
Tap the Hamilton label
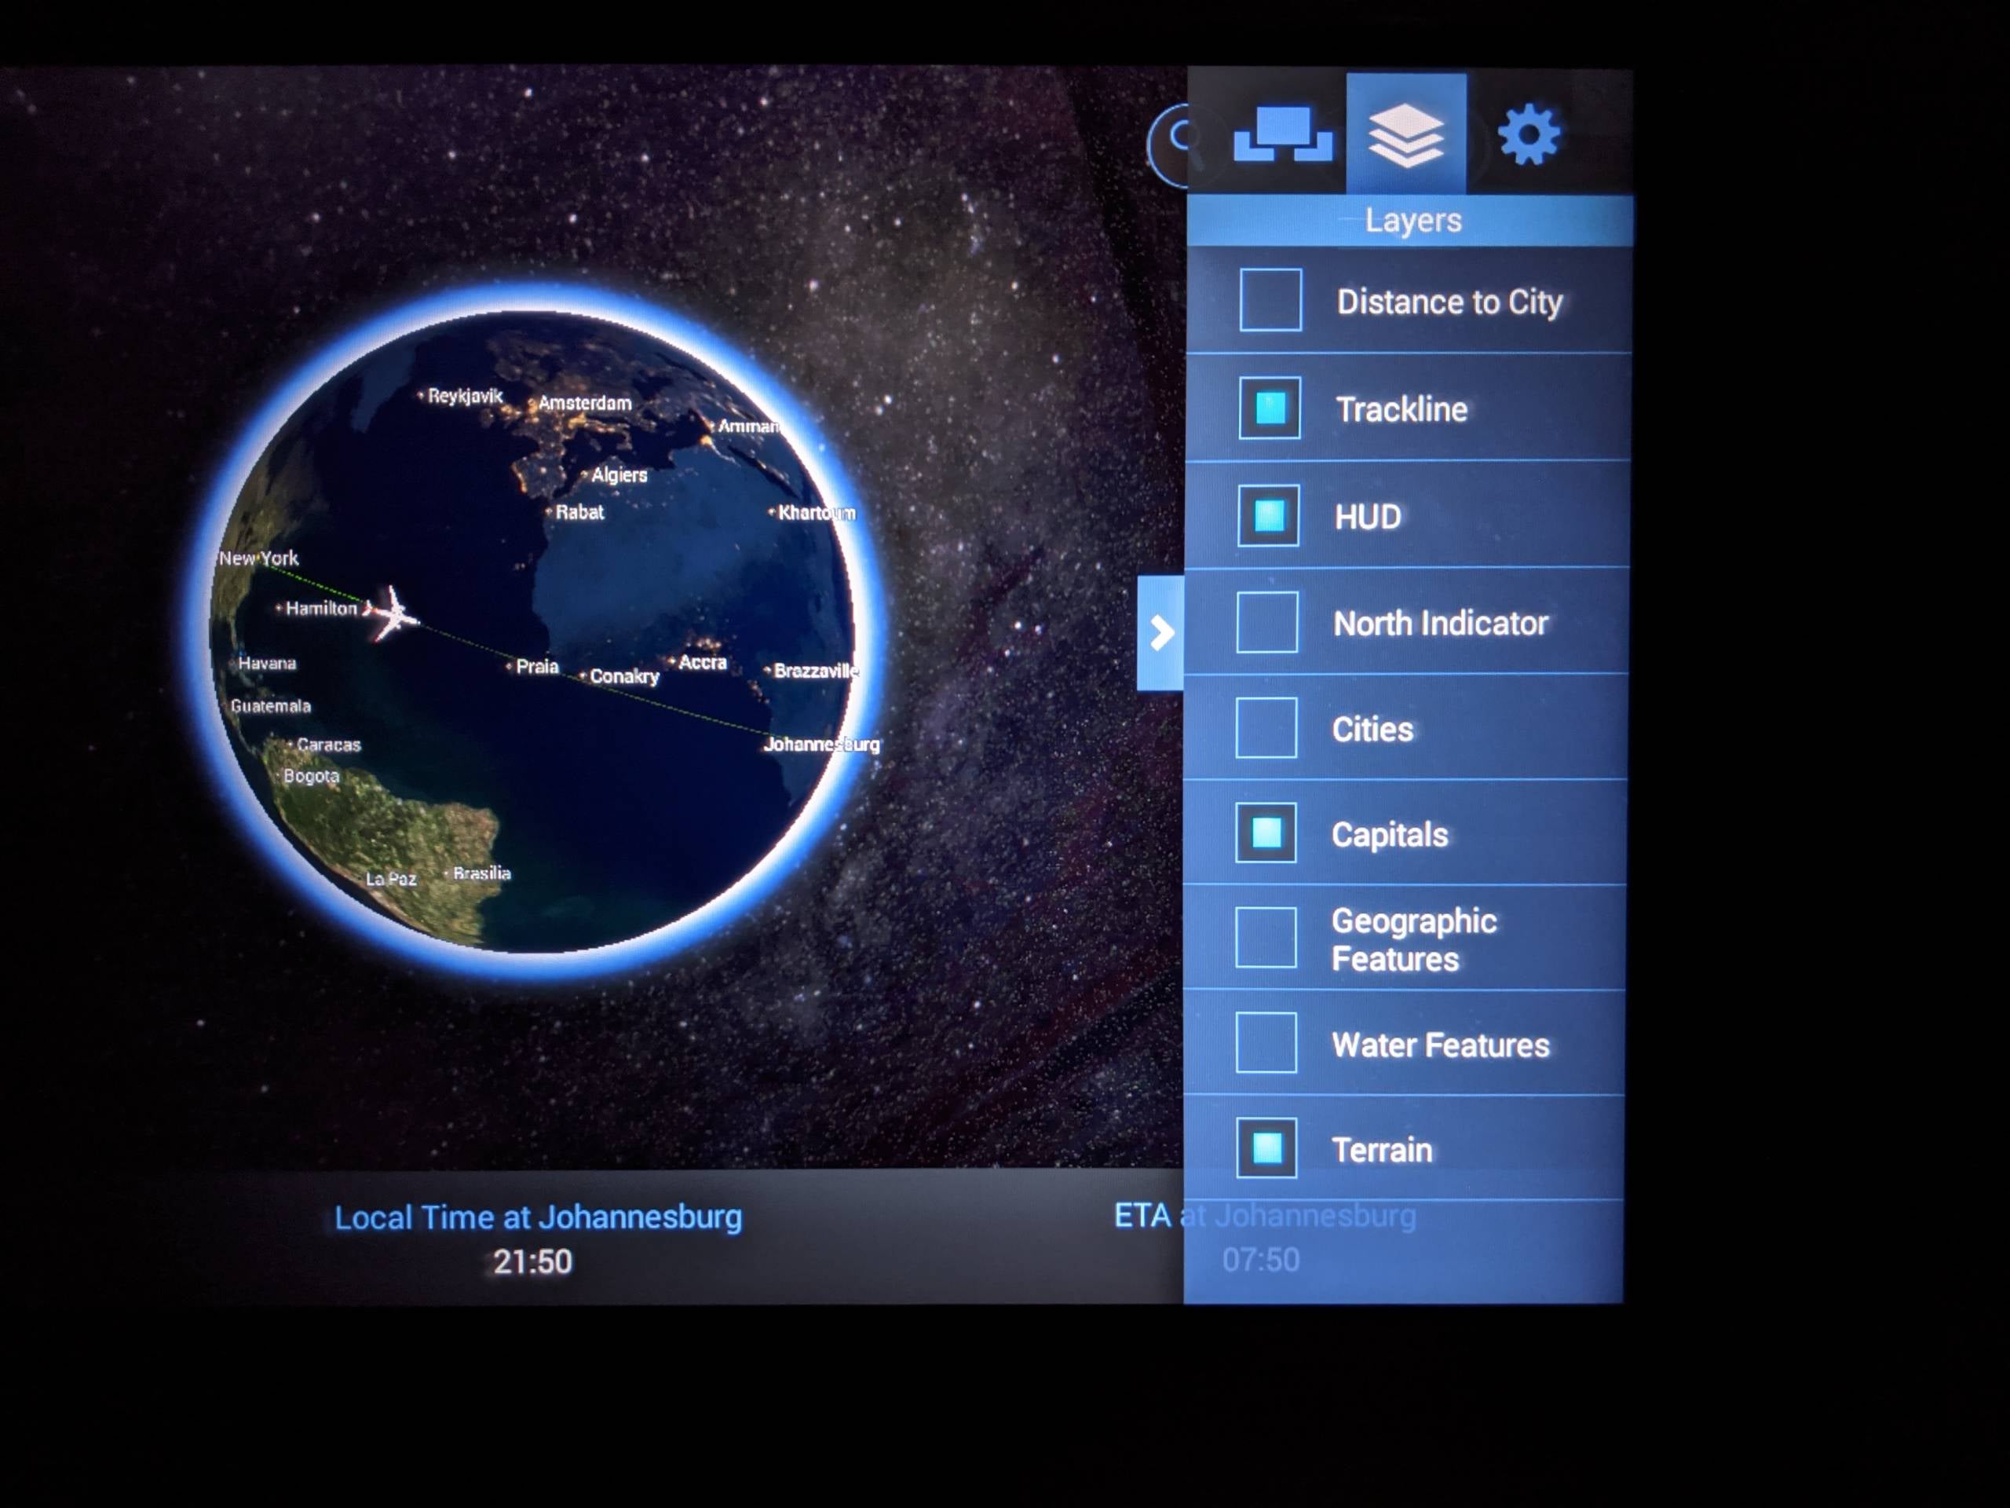coord(321,608)
